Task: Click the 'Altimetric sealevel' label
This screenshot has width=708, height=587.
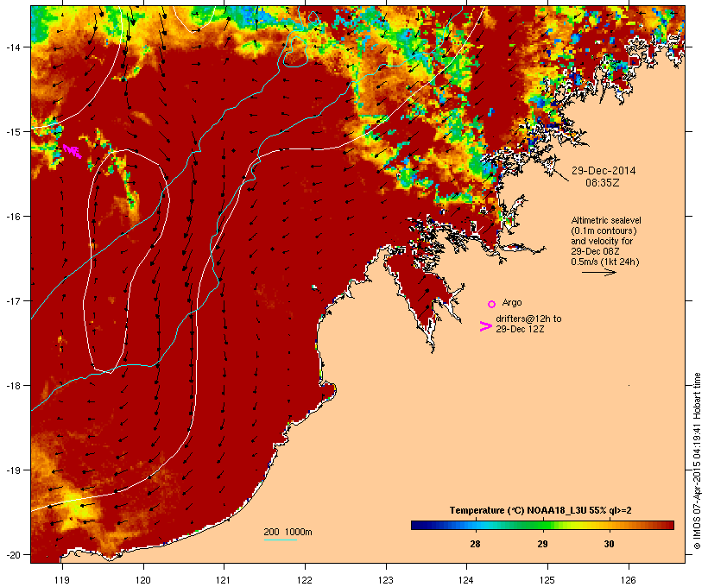Action: click(x=606, y=220)
